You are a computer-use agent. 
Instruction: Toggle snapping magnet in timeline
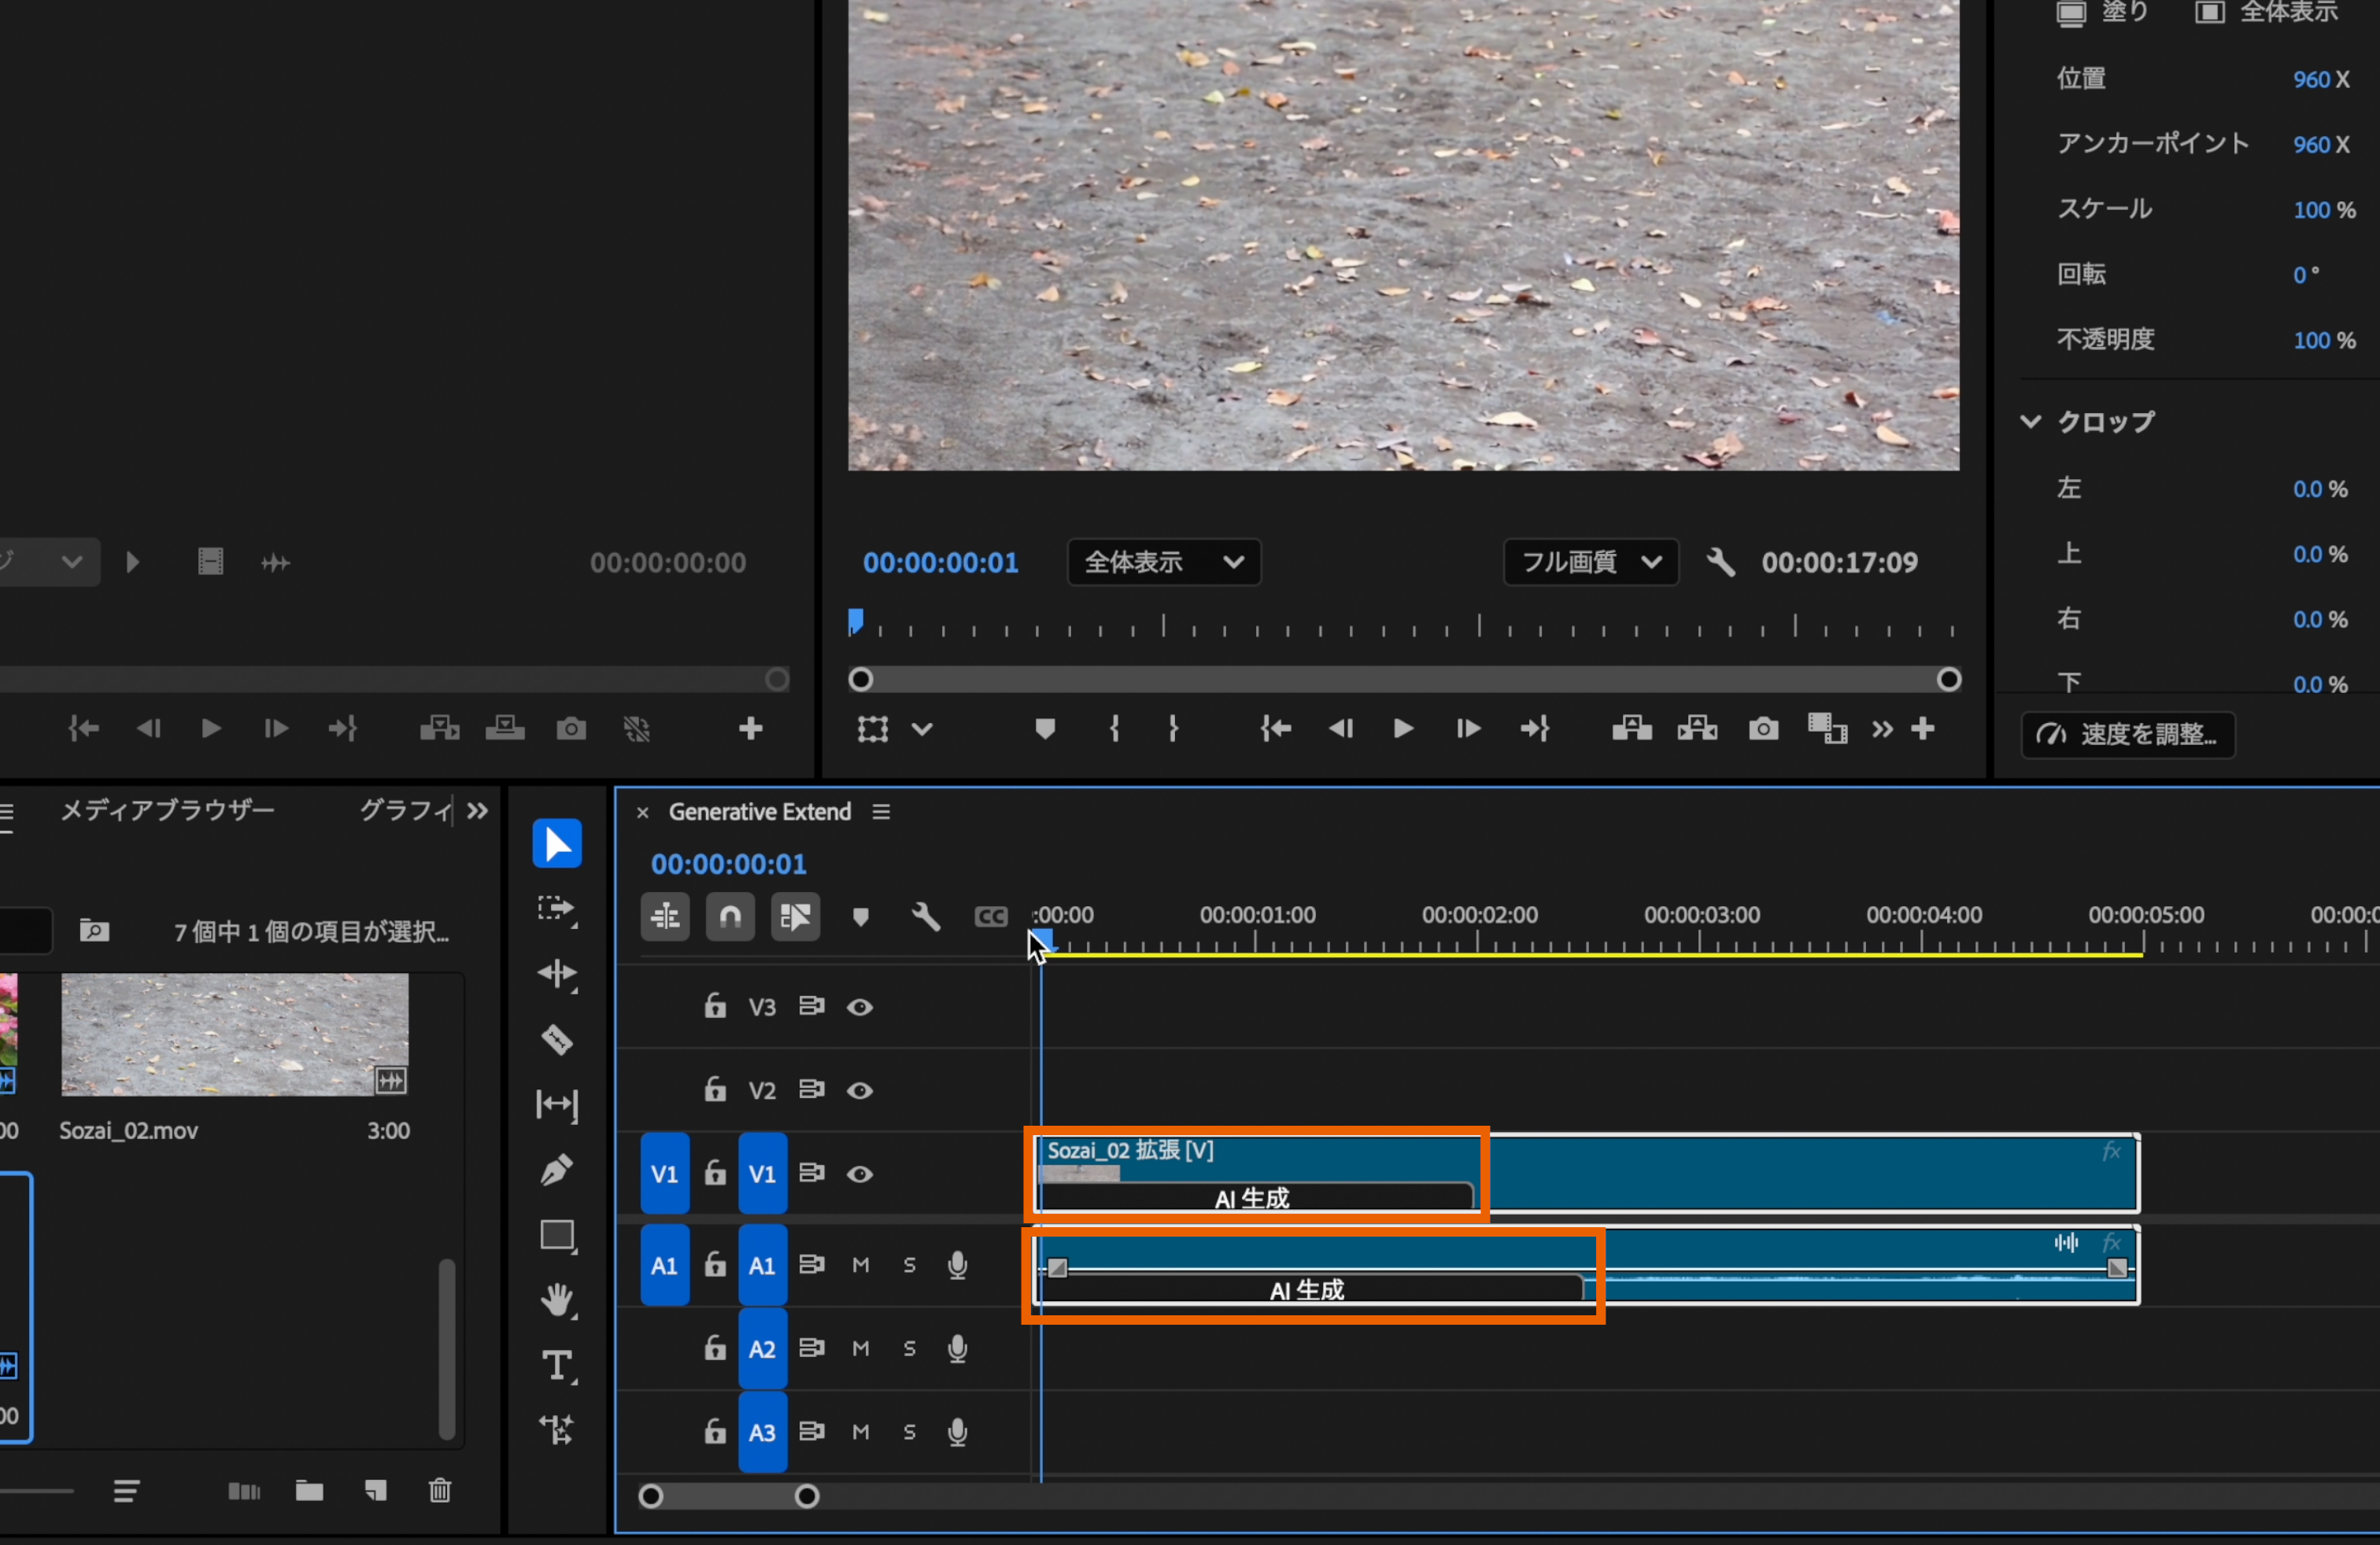730,916
